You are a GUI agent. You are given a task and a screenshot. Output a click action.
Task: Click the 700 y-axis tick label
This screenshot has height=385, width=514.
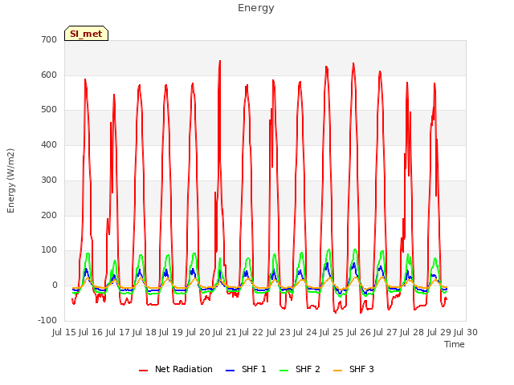point(49,40)
